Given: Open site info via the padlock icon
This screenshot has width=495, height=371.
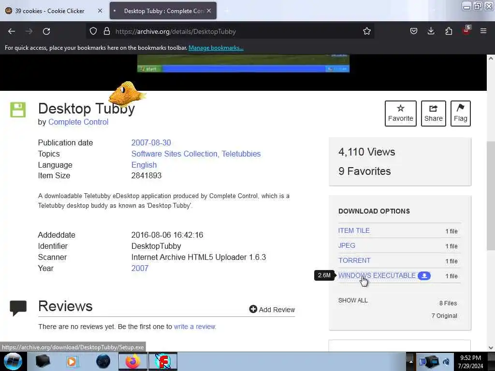Looking at the screenshot, I should (107, 31).
